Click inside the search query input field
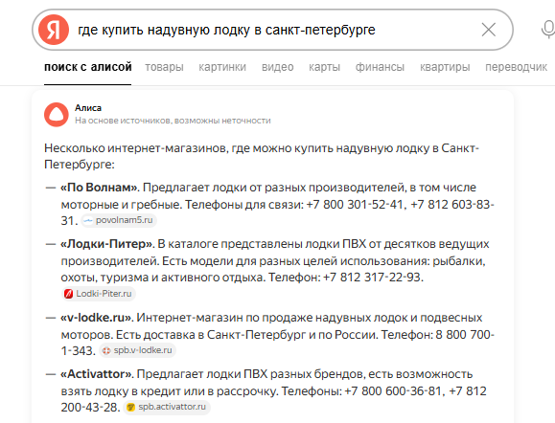Image resolution: width=555 pixels, height=423 pixels. [x=272, y=30]
